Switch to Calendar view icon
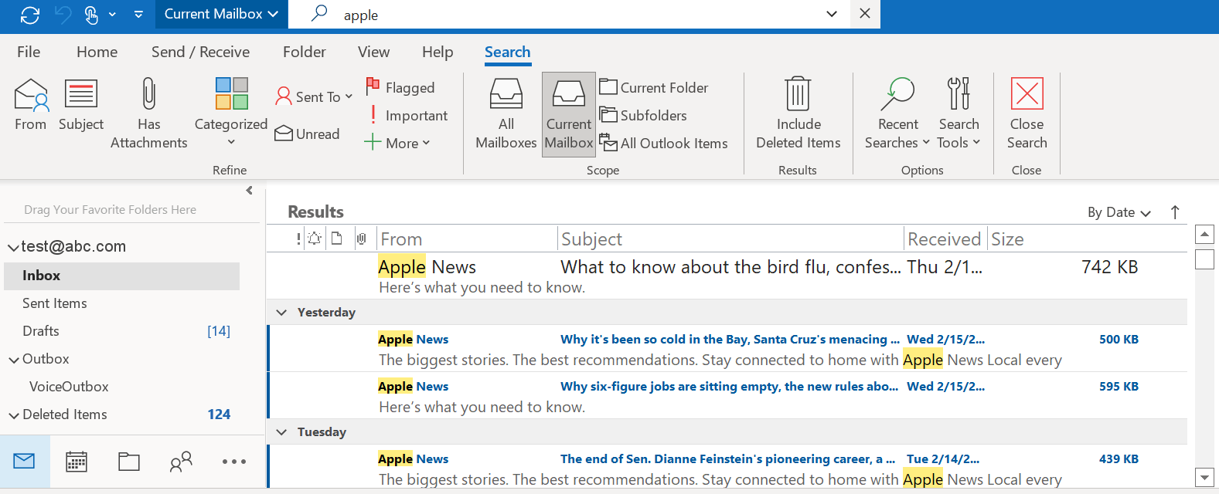1219x494 pixels. pos(77,462)
